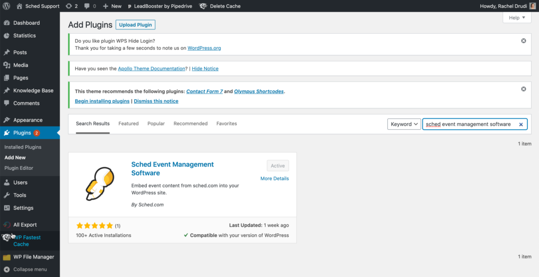Open Add New plugins submenu item

coord(15,158)
